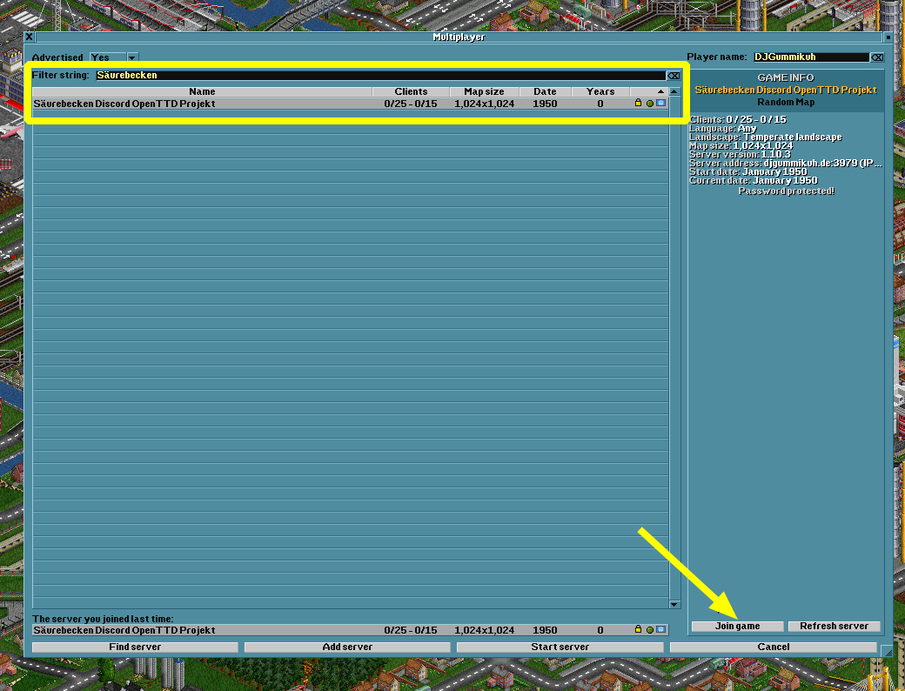Viewport: 905px width, 691px height.
Task: Clear the player name with its backspace icon
Action: tap(877, 57)
